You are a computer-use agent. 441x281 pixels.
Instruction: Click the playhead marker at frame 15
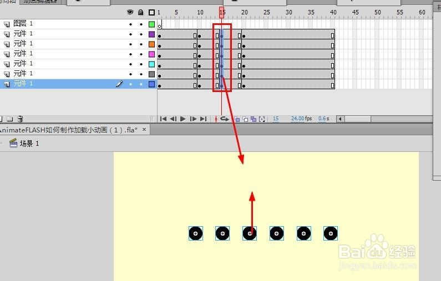222,13
